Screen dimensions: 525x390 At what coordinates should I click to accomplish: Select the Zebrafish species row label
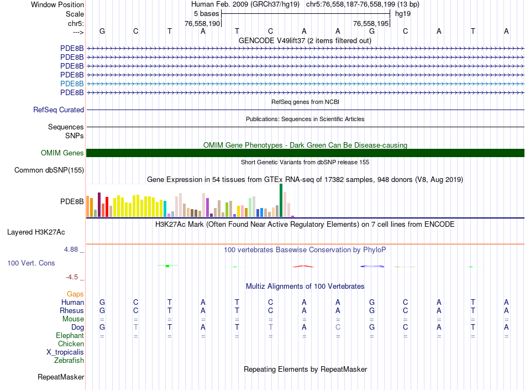tap(69, 361)
